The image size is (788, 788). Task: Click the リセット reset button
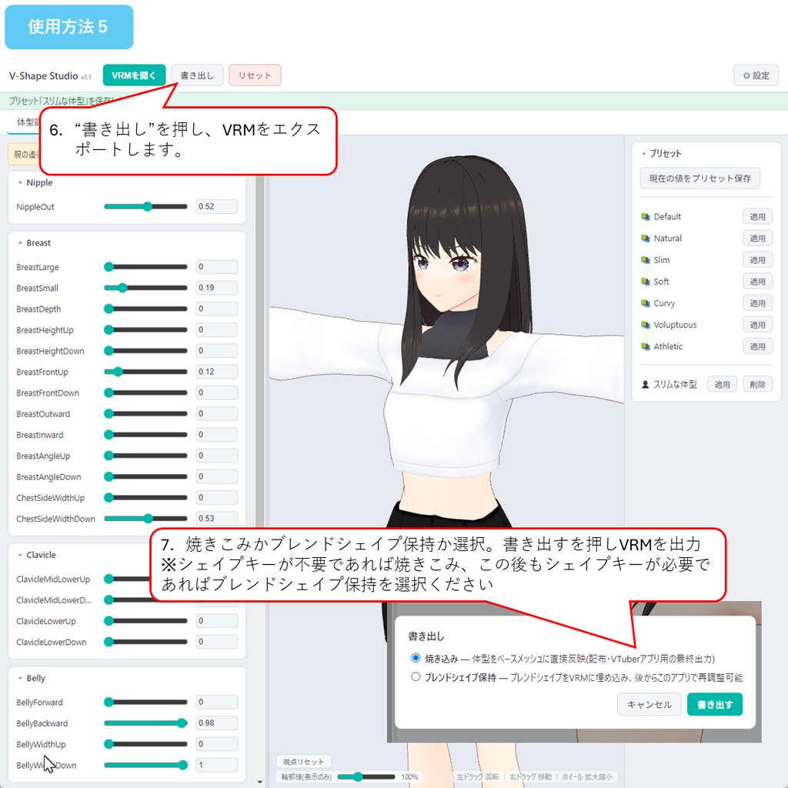255,75
